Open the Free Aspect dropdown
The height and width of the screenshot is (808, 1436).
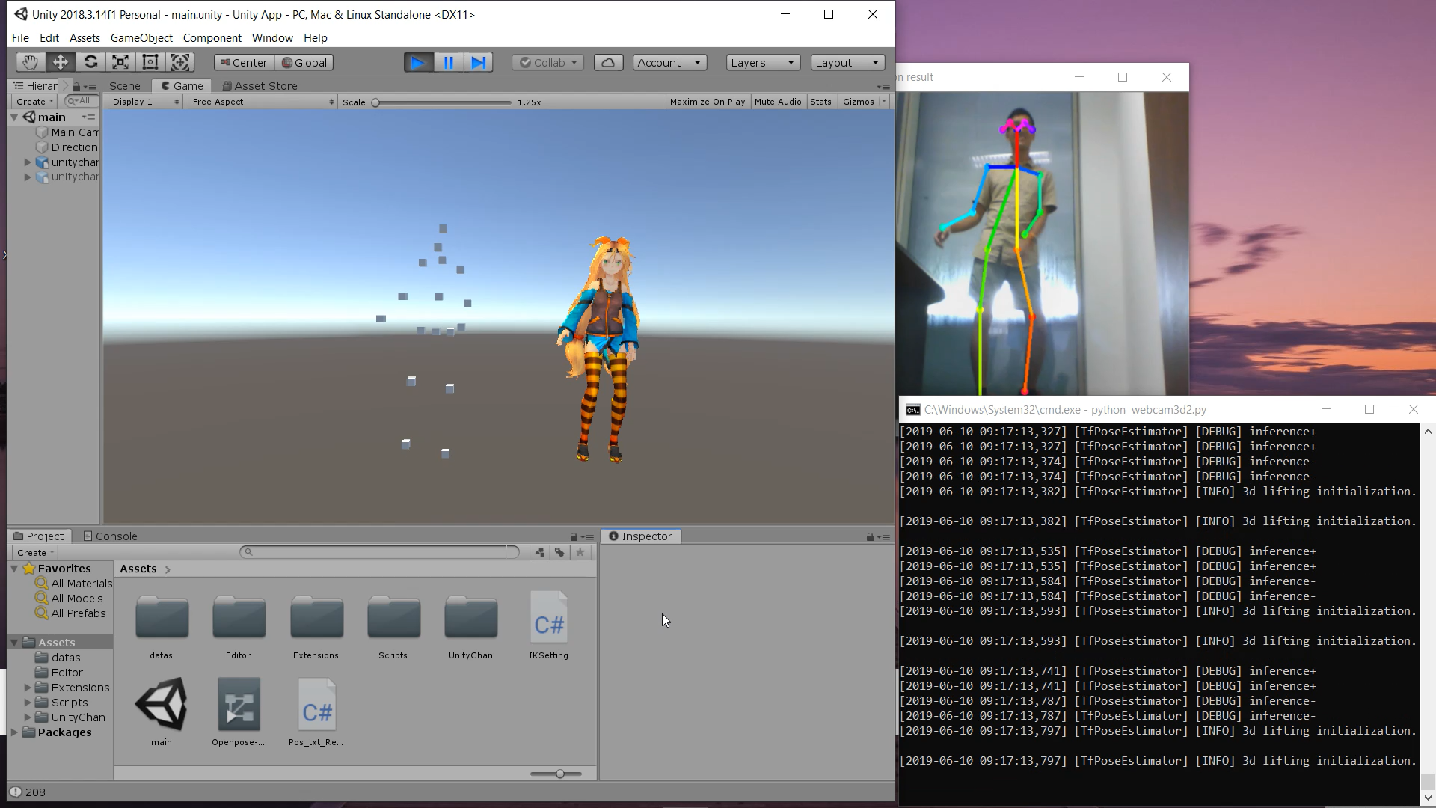tap(262, 102)
